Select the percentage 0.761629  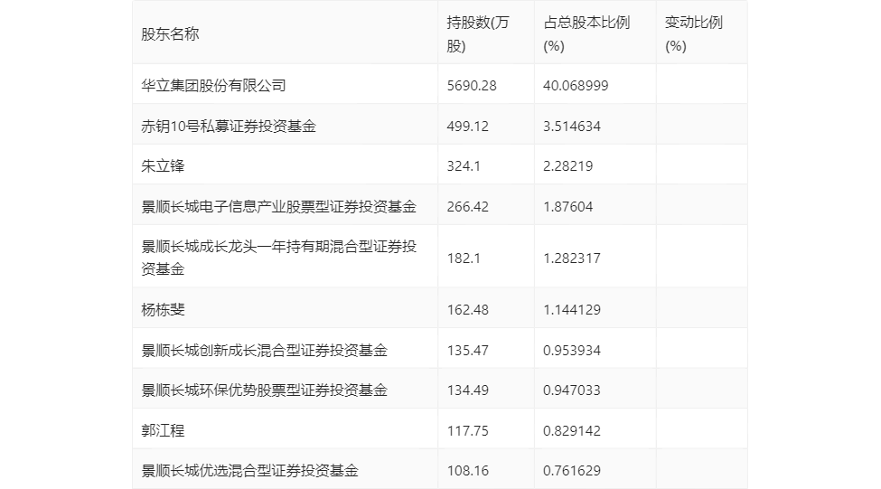[572, 470]
